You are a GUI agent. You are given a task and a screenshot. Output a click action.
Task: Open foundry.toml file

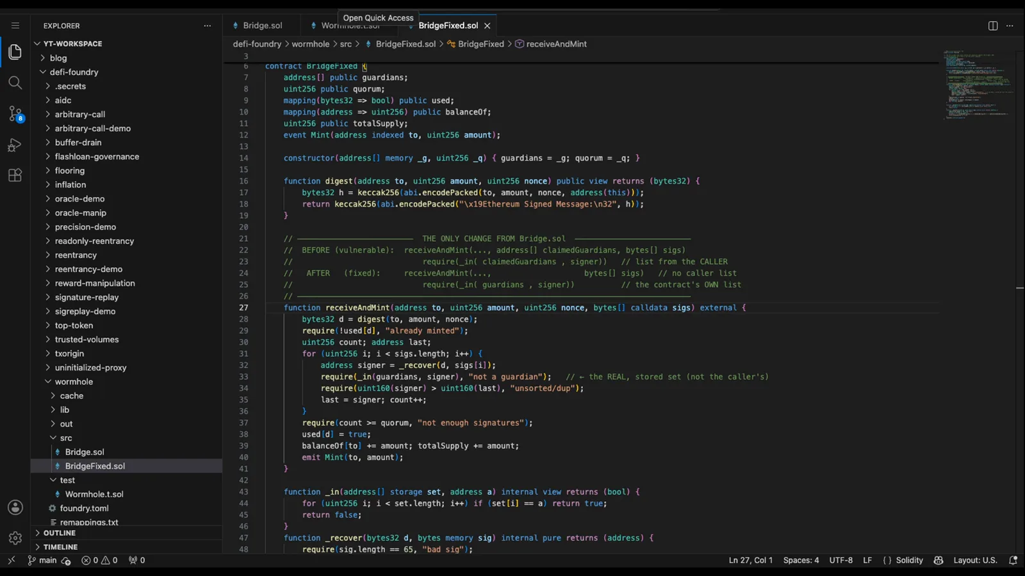coord(84,508)
